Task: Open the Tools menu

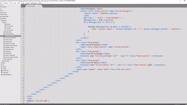Action: [x=23, y=3]
